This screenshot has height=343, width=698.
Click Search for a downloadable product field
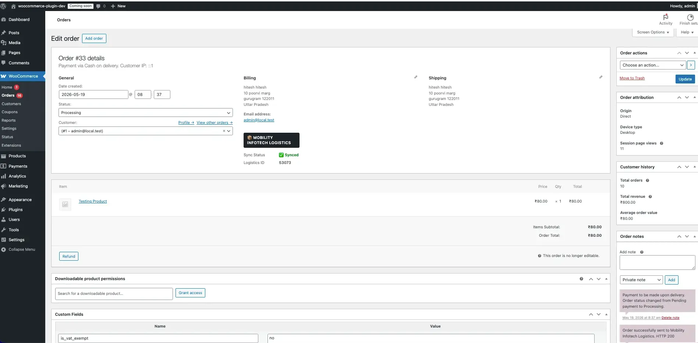click(x=114, y=294)
